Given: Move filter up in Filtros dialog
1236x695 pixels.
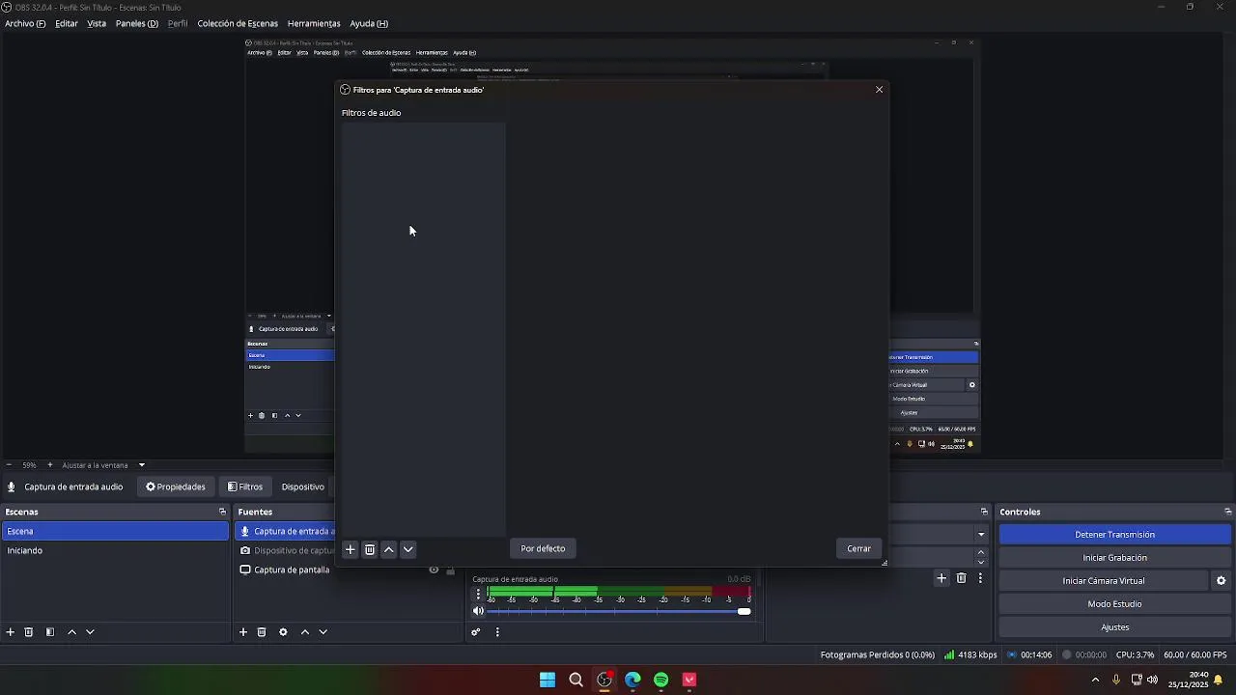Looking at the screenshot, I should 389,549.
